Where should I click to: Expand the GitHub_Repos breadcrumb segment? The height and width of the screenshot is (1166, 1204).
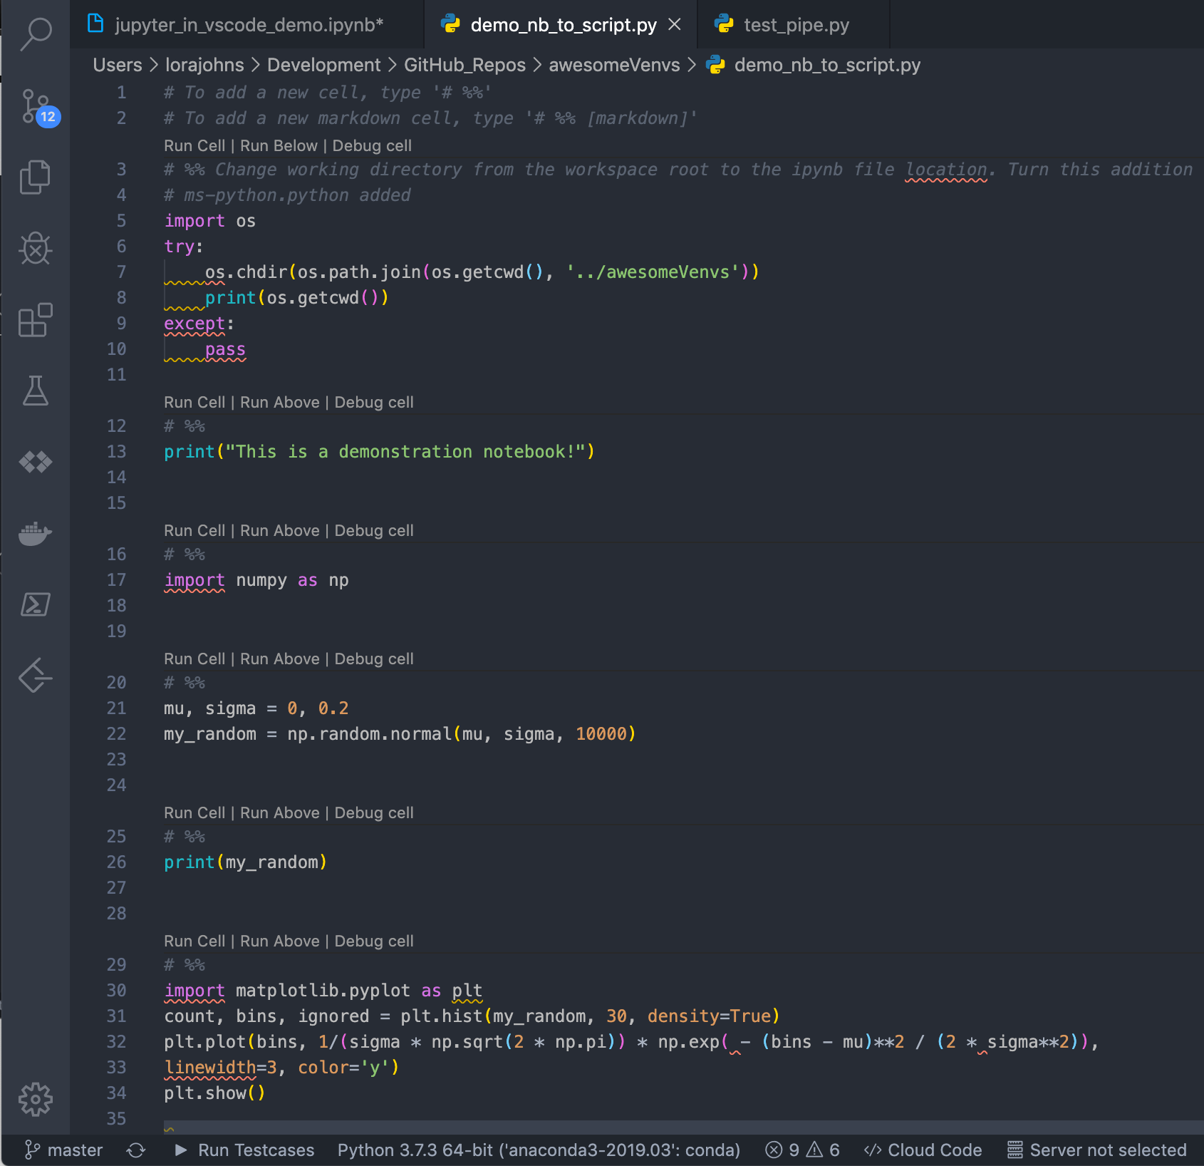[x=465, y=65]
